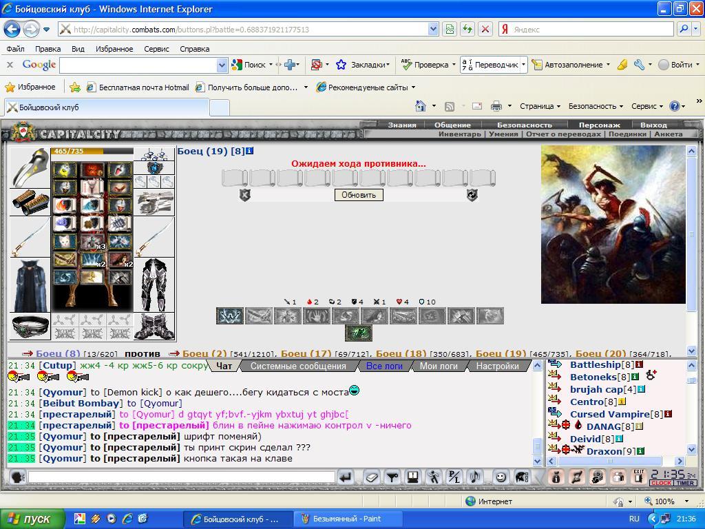Switch to Мои логи tab
The image size is (705, 529).
(x=439, y=366)
